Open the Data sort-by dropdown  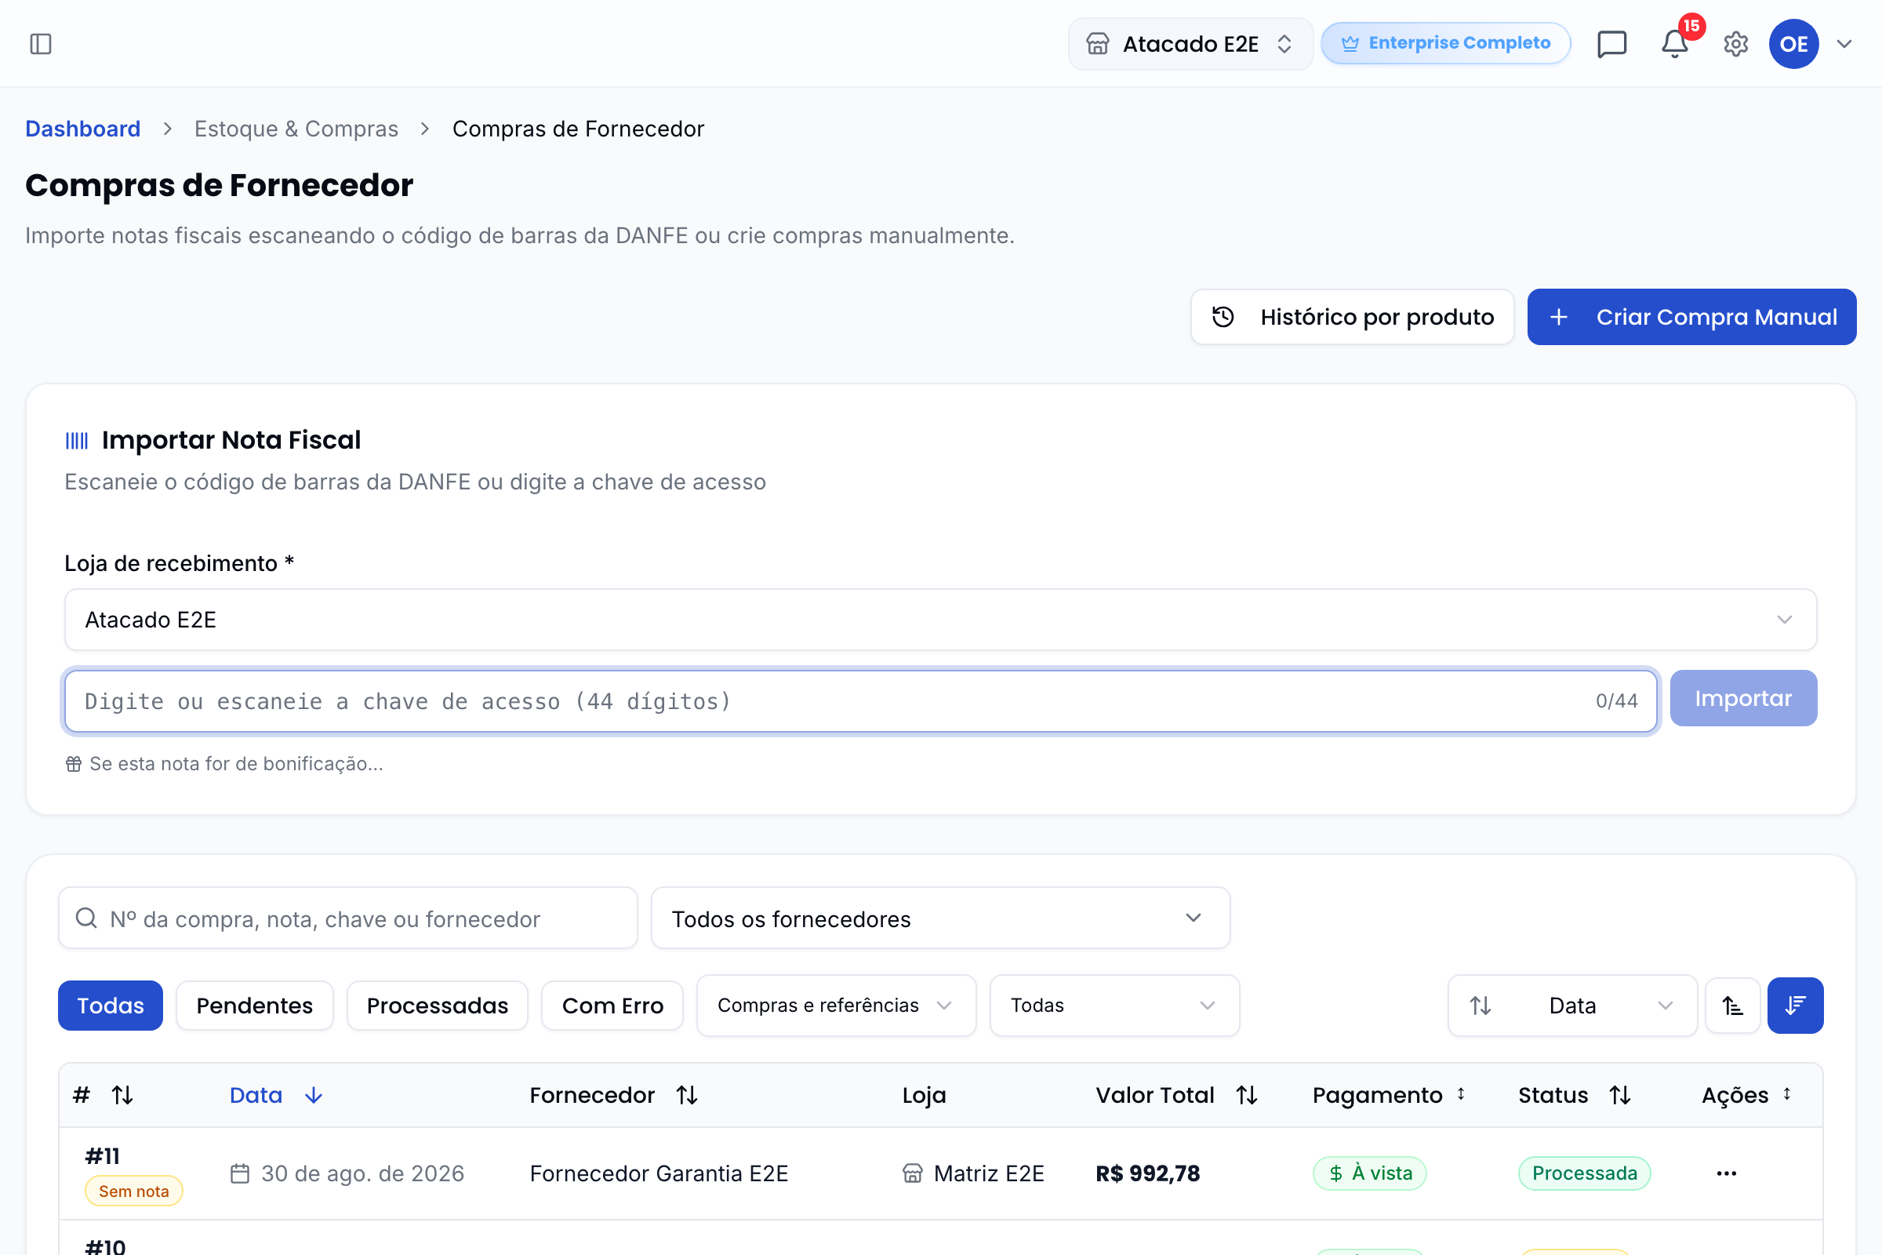(1572, 1006)
